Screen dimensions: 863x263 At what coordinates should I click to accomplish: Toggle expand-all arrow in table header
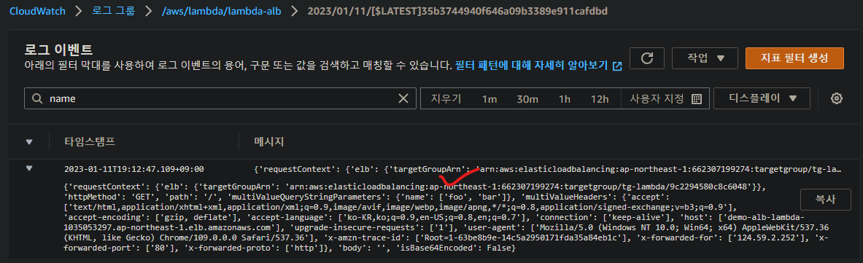pos(29,142)
